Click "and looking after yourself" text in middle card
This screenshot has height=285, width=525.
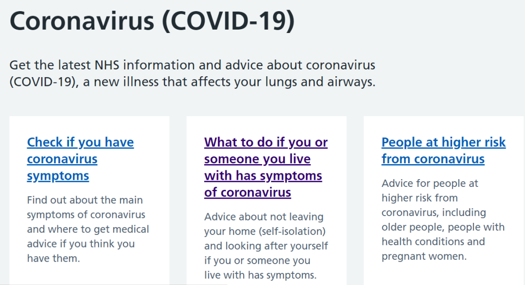266,246
